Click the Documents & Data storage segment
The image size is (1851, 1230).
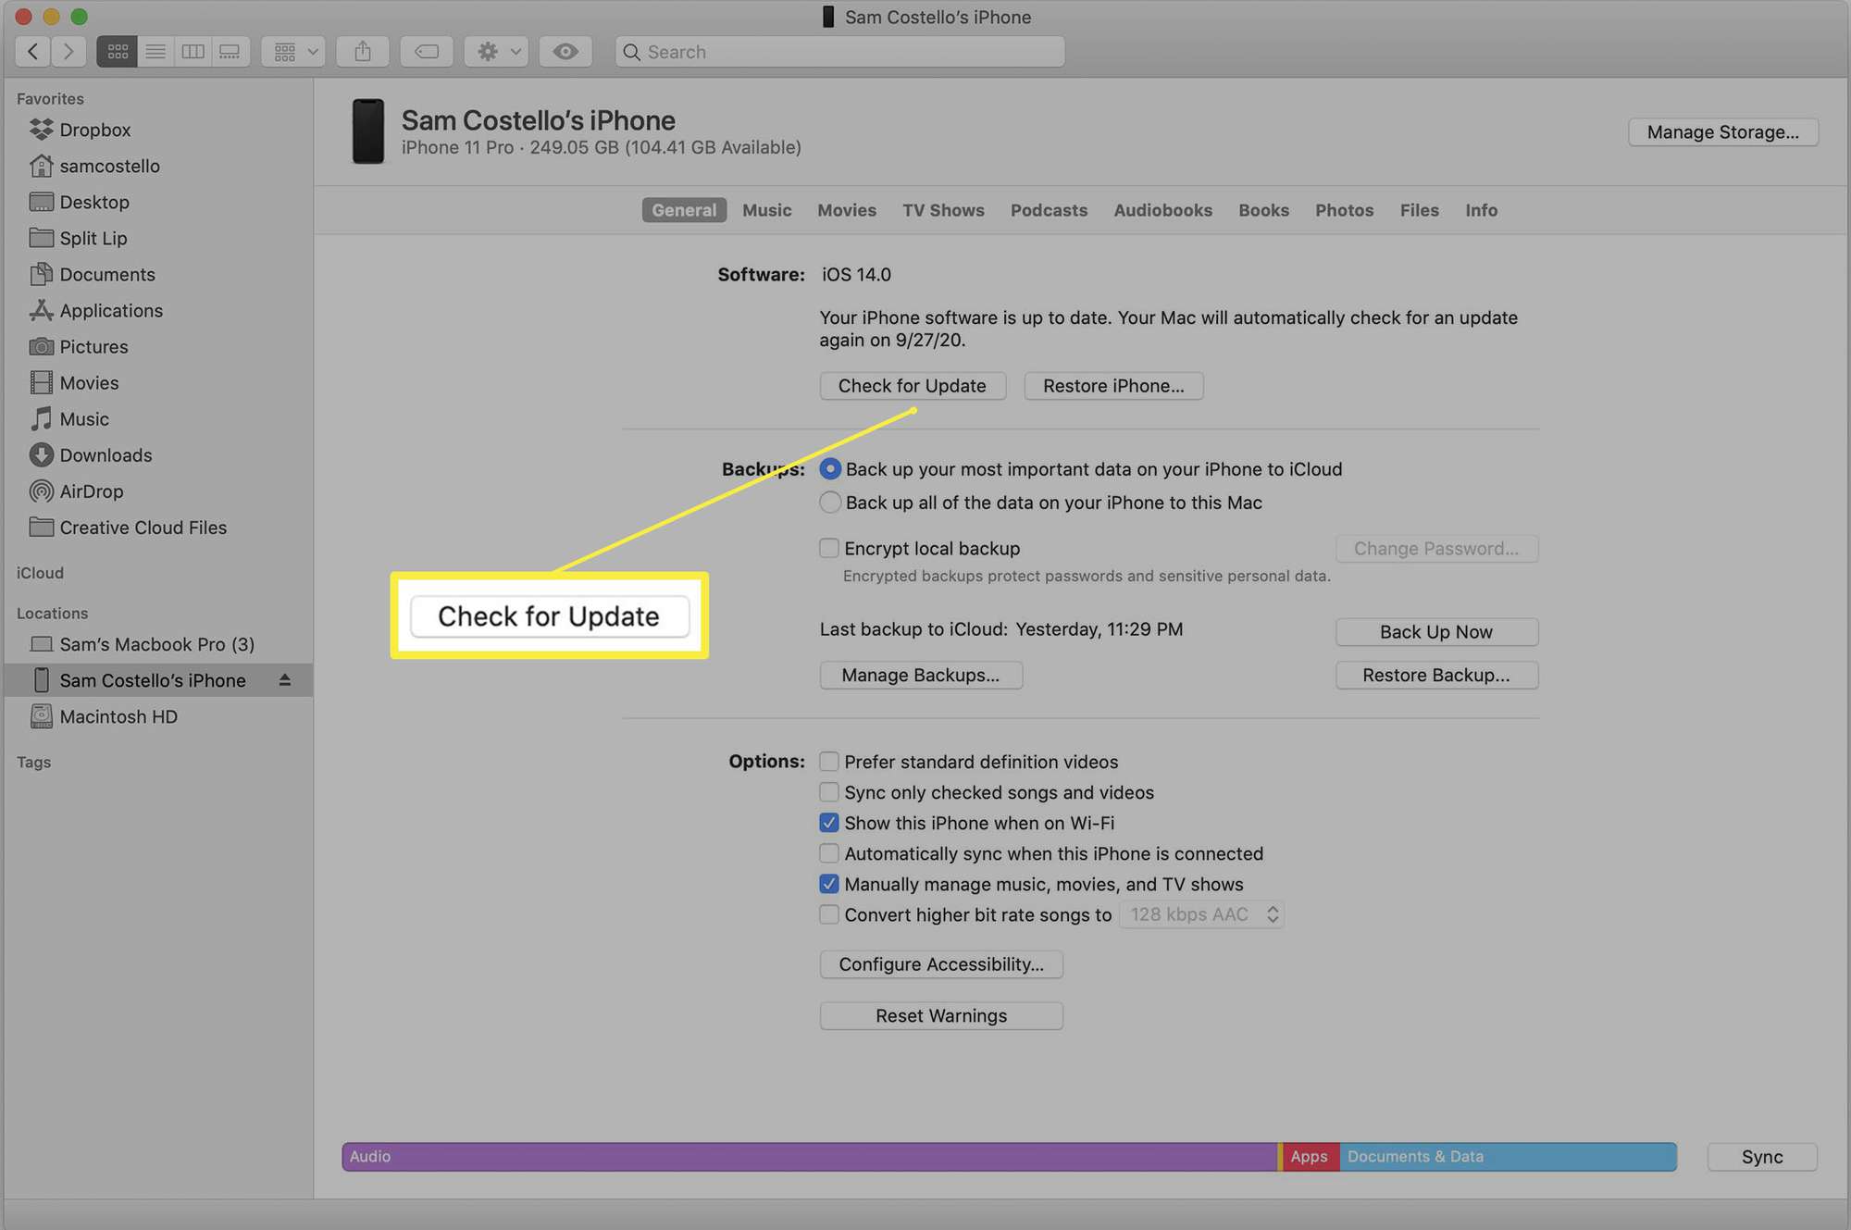click(1509, 1157)
